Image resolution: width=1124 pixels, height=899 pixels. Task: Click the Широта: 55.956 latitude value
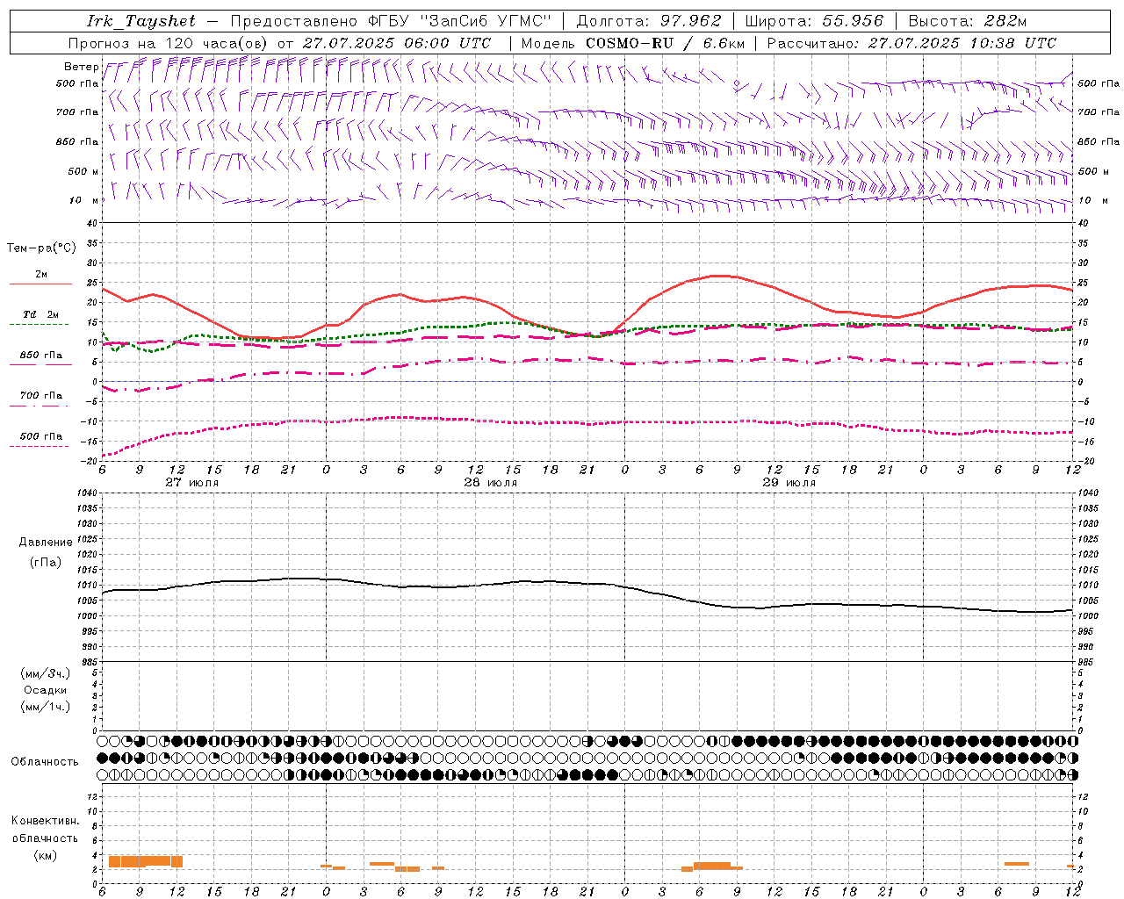pos(814,21)
